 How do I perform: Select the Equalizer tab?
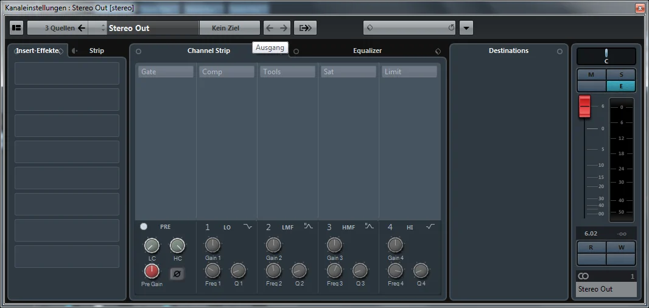point(367,51)
